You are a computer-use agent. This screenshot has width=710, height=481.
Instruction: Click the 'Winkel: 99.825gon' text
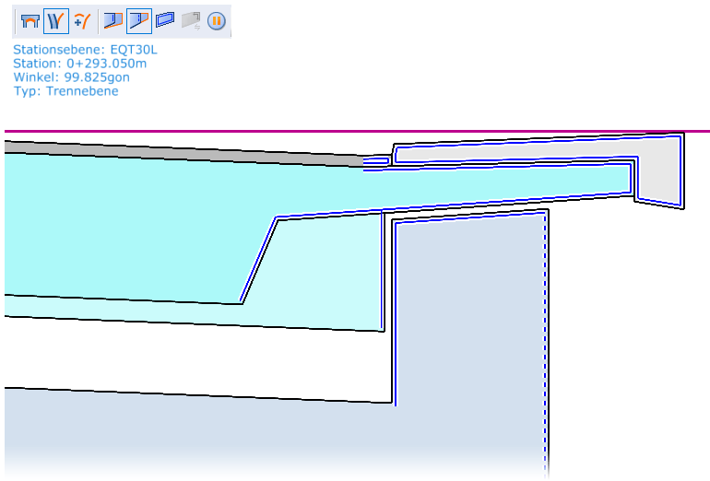(72, 77)
